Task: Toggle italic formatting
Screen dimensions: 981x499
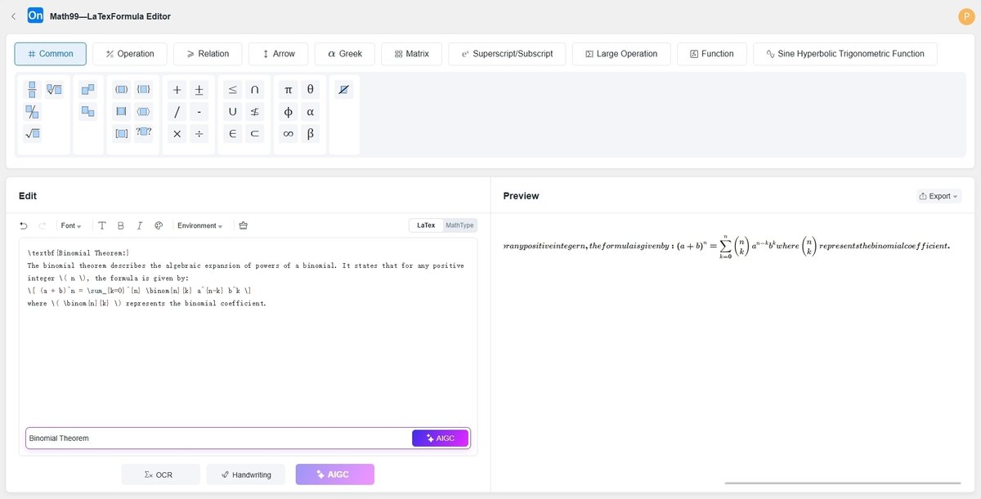Action: 139,225
